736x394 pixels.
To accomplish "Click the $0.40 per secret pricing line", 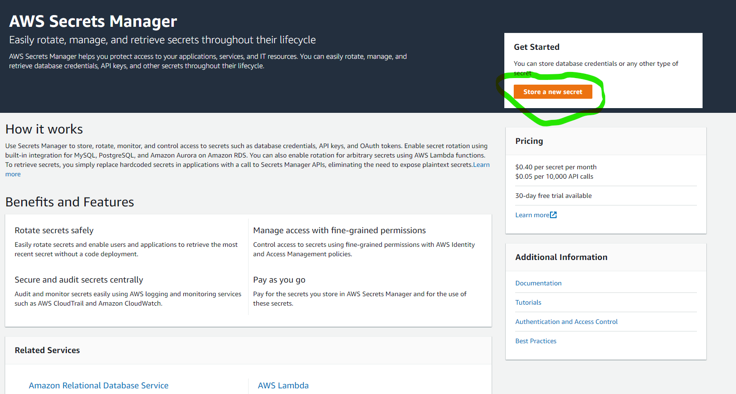I will [x=556, y=166].
